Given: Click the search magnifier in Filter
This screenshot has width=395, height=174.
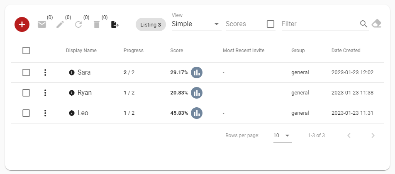Looking at the screenshot, I should (363, 24).
